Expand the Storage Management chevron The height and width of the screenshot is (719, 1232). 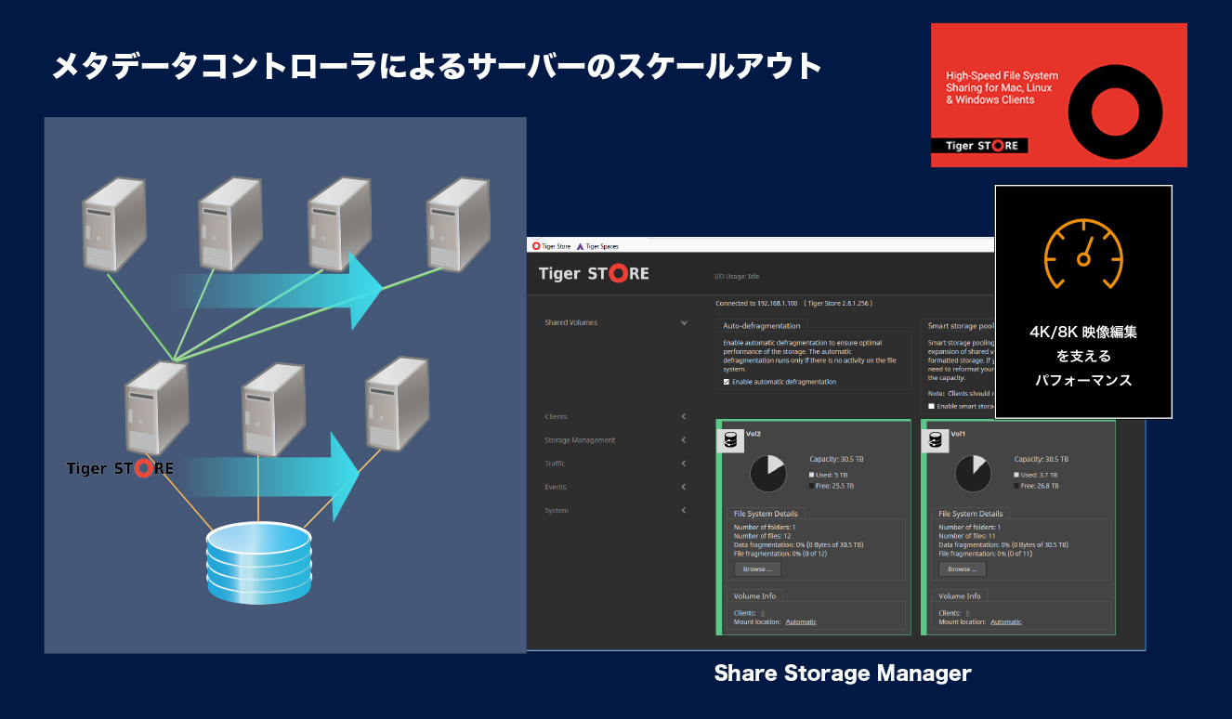(x=684, y=440)
